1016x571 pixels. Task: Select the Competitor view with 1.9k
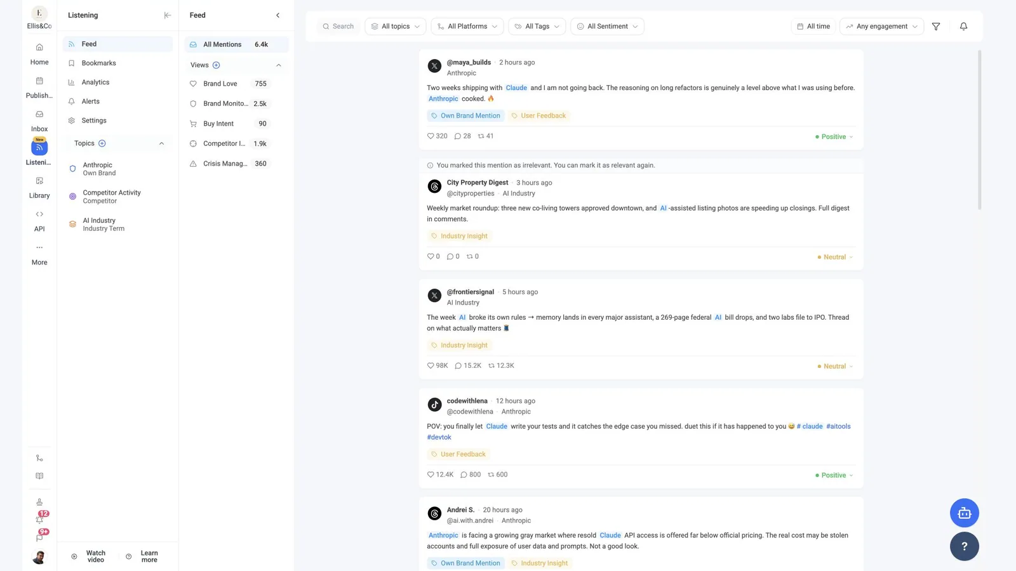coord(236,143)
